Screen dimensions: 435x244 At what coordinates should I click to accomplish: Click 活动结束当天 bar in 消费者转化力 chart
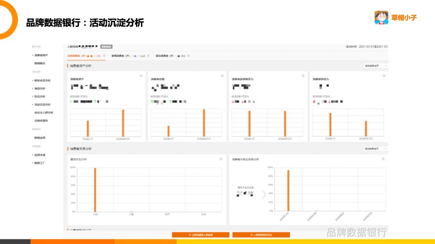click(366, 129)
